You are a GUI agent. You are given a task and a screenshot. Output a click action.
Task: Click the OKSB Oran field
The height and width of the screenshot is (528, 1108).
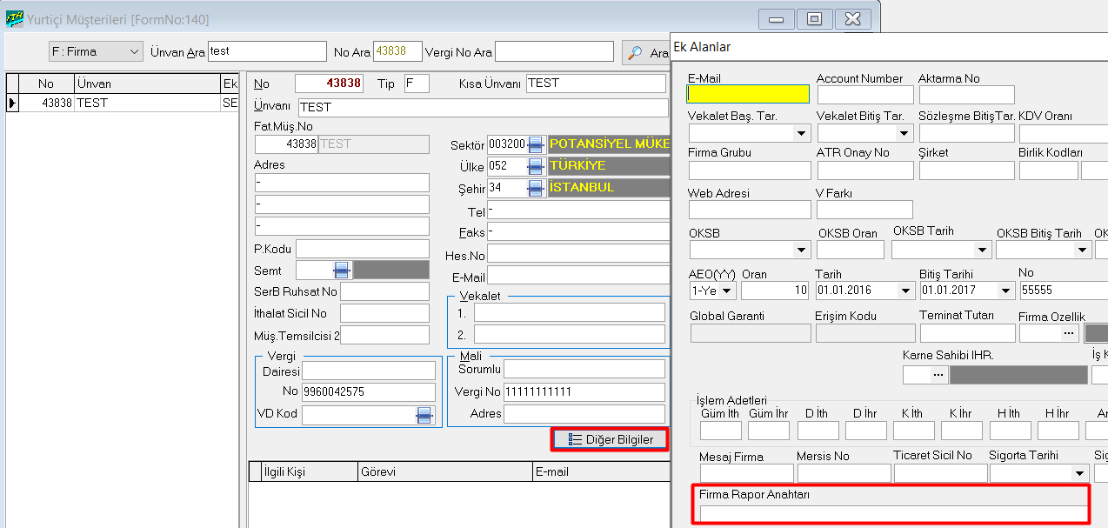pos(851,251)
